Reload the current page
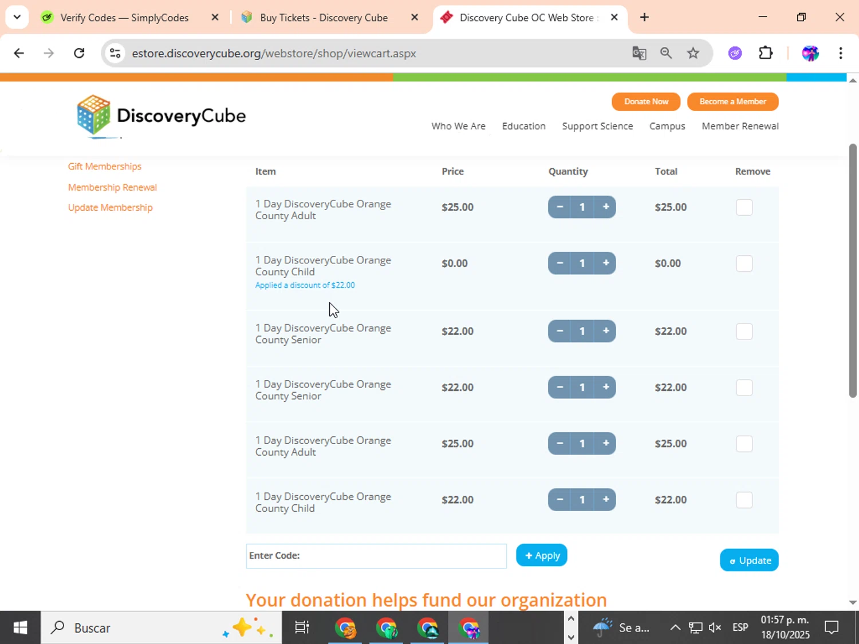The image size is (859, 644). (79, 53)
